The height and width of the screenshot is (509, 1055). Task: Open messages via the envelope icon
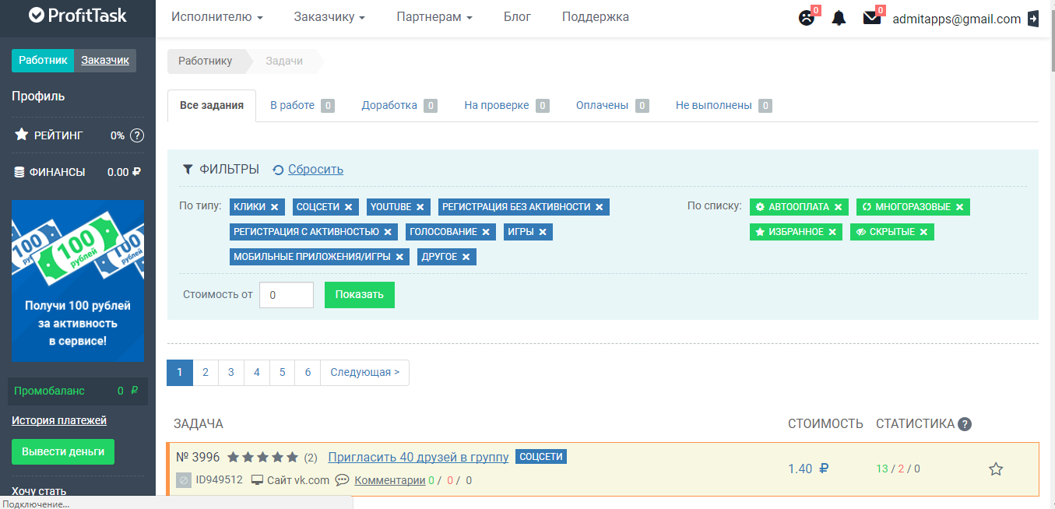[870, 17]
